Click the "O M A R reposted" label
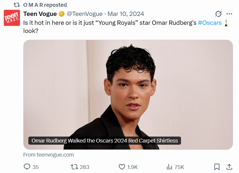Screen dimensions: 239x173 point(45,5)
